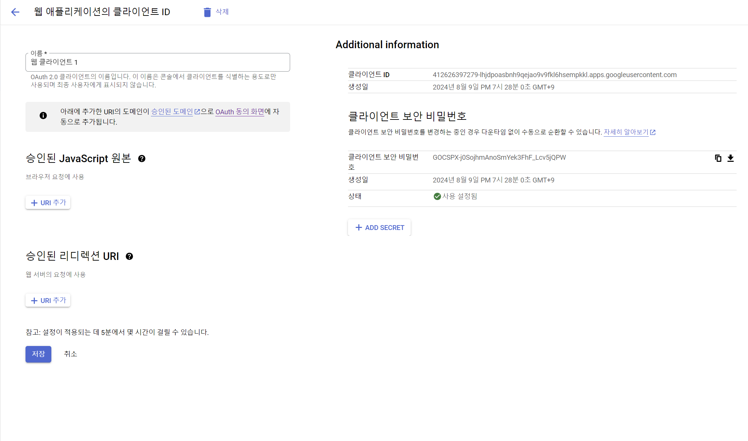Click the 저장 save button
Screen dimensions: 748x441
click(x=38, y=354)
